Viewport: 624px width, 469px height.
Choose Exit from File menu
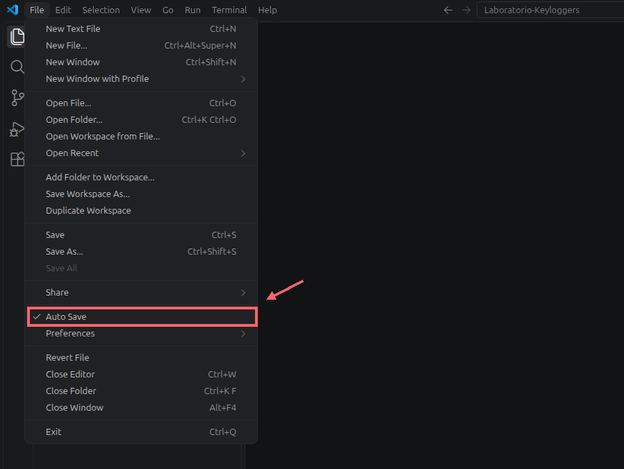click(x=142, y=432)
